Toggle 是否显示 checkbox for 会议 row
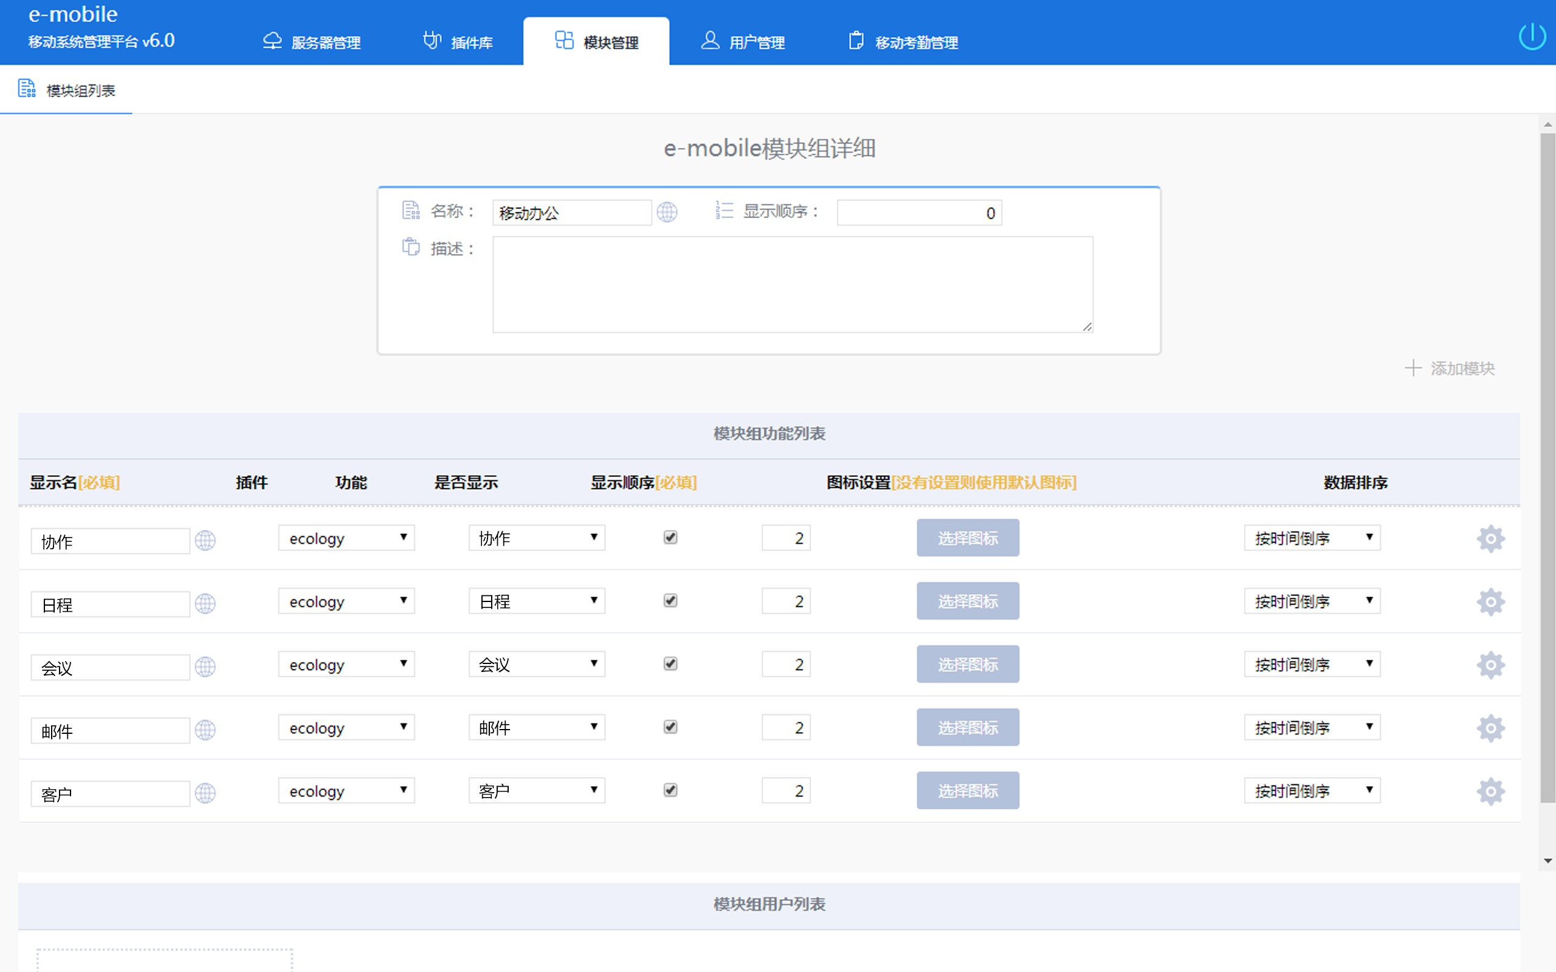Screen dimensions: 1556x972 670,663
